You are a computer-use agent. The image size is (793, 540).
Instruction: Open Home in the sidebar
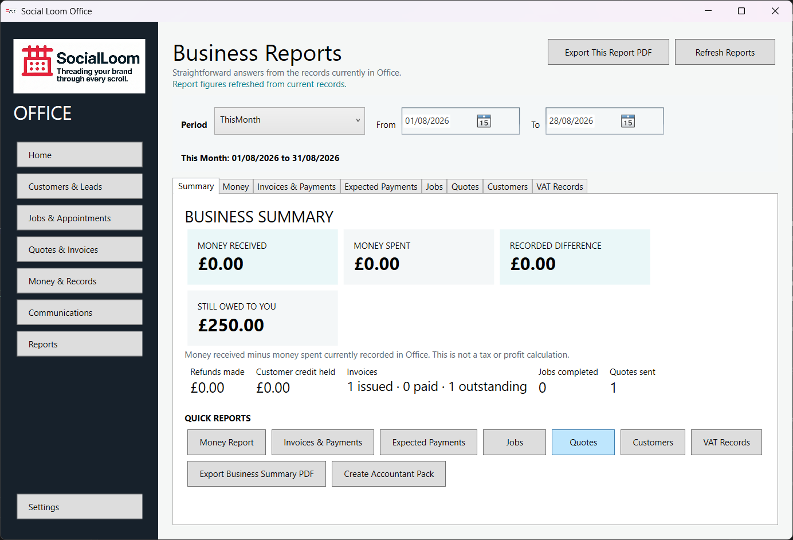(80, 155)
